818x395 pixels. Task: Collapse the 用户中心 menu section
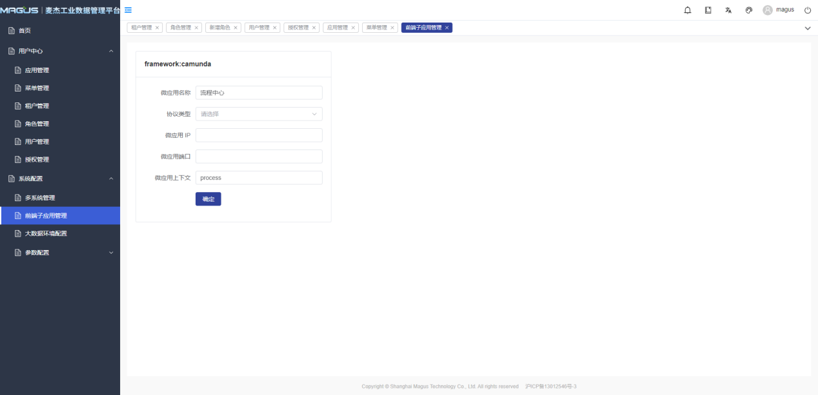(111, 51)
